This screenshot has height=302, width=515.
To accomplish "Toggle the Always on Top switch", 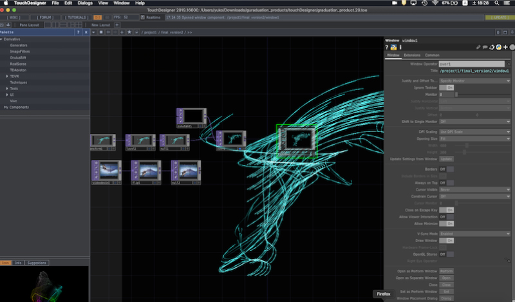I will [447, 183].
